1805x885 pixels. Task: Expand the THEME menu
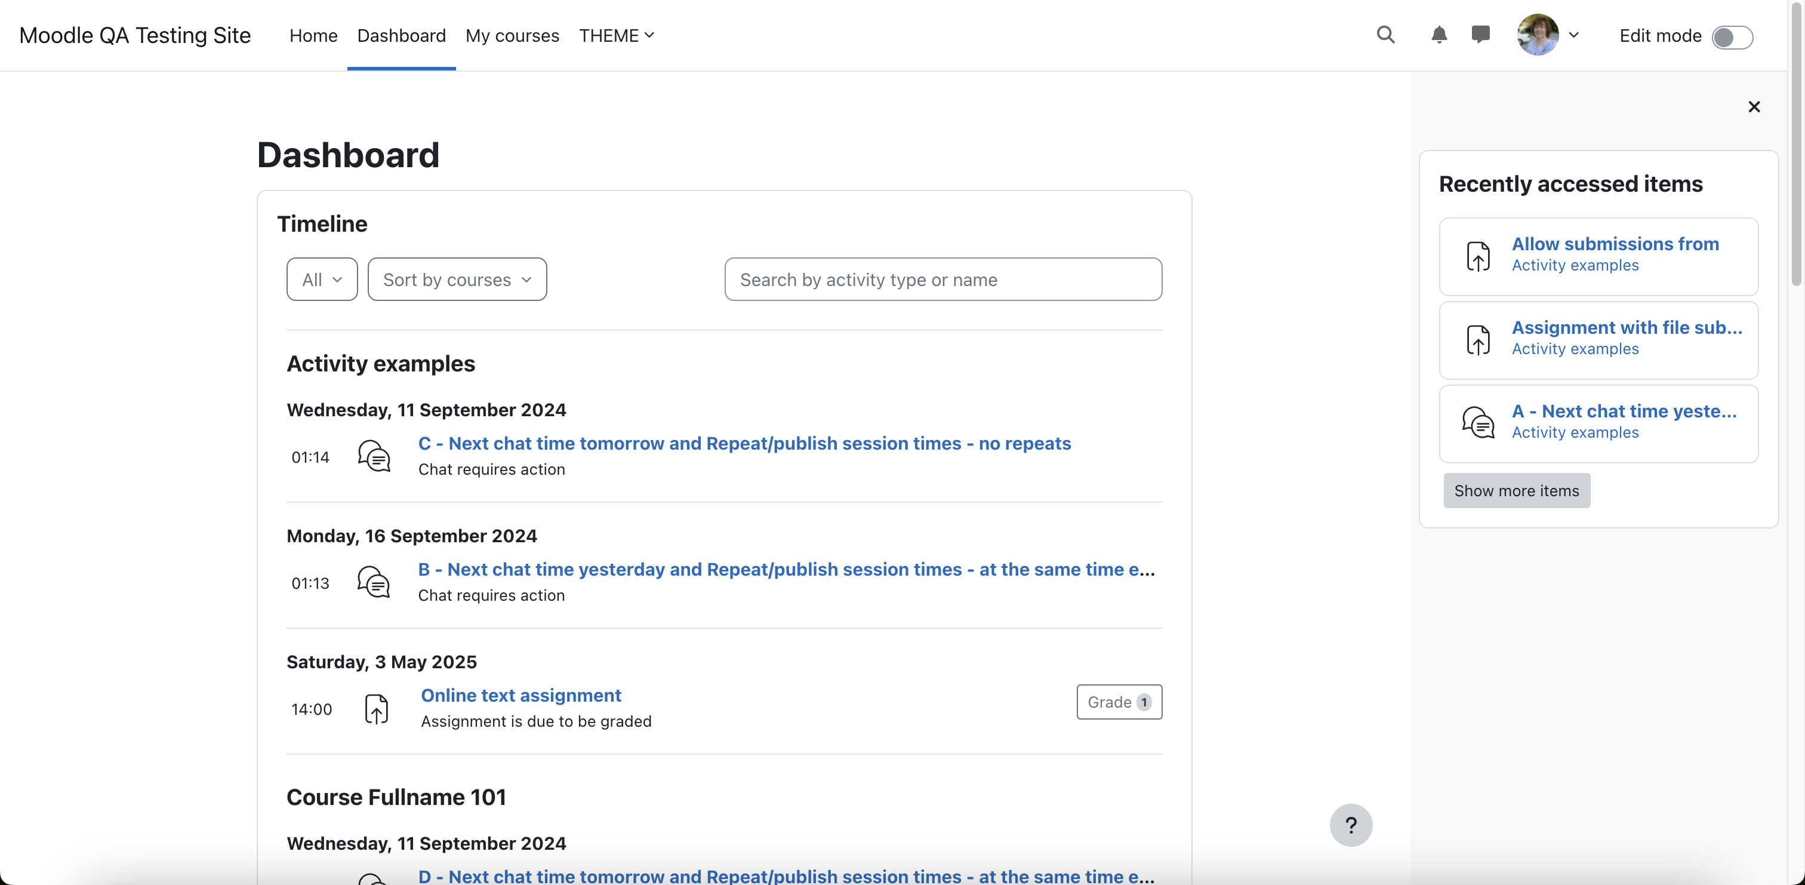tap(617, 35)
